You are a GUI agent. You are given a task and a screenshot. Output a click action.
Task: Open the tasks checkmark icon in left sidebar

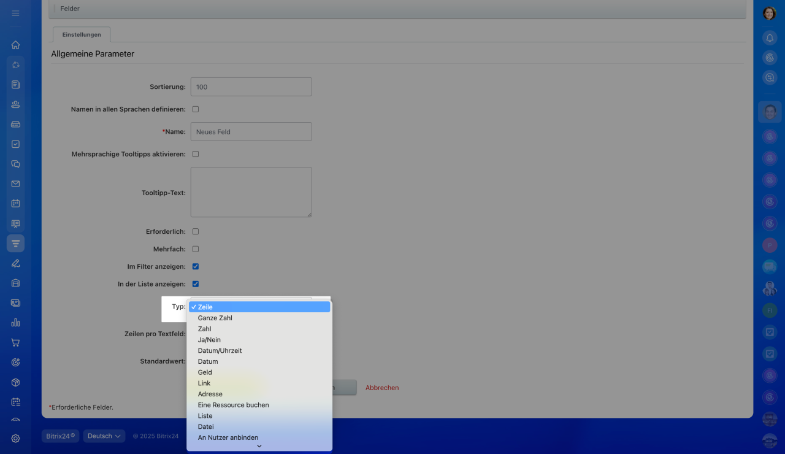16,144
